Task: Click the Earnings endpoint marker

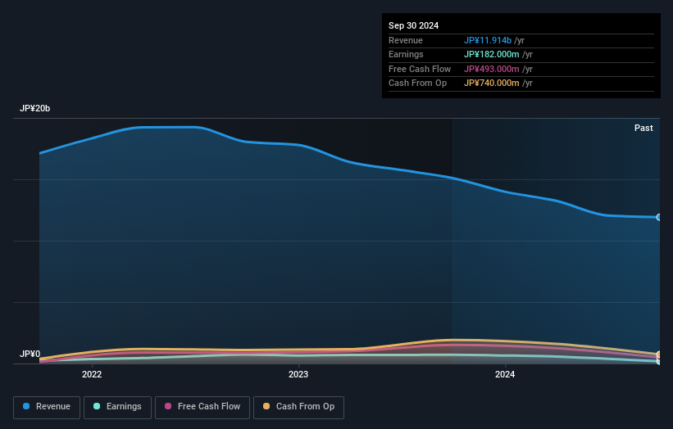Action: click(659, 362)
